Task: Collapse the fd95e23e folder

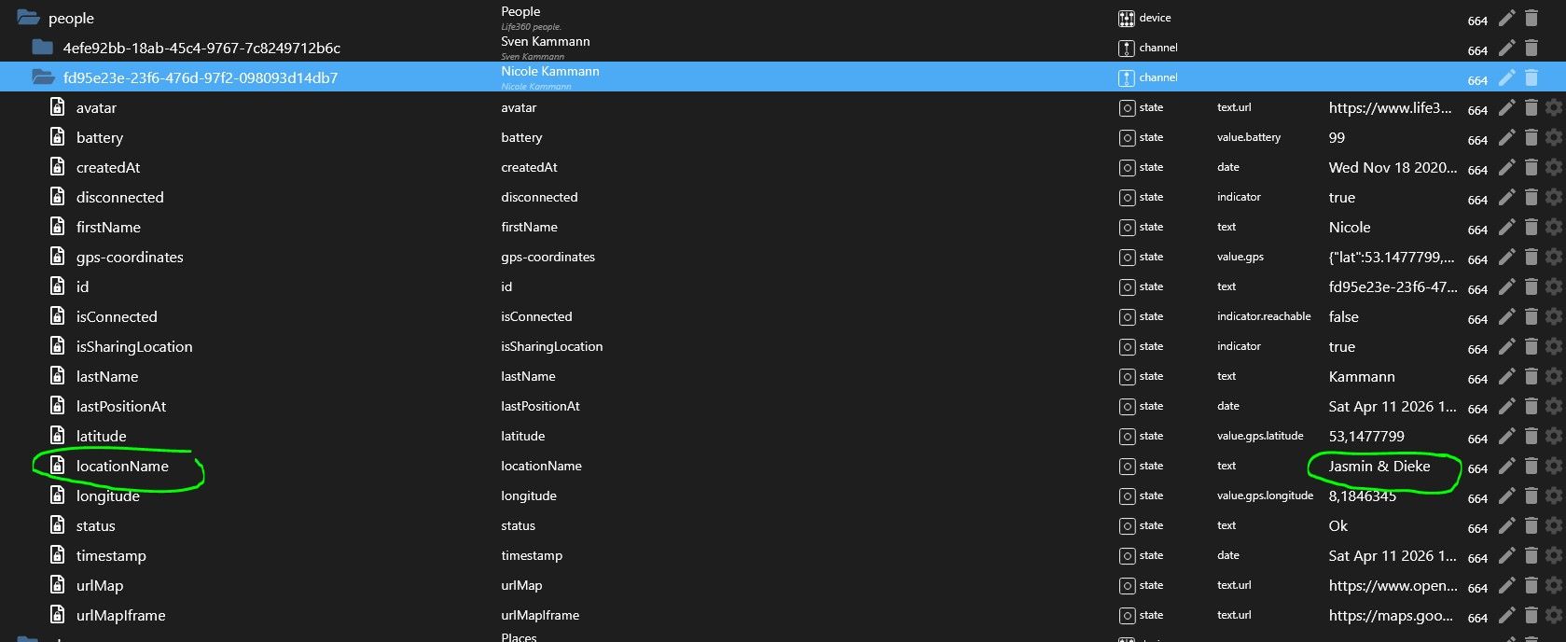Action: point(43,78)
